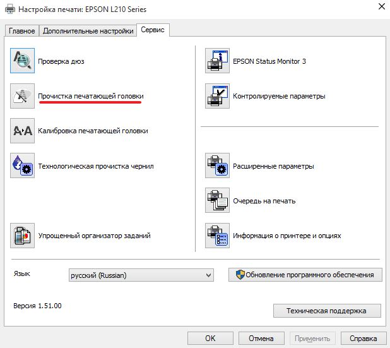The image size is (390, 348).
Task: Expand the Язык language dropdown
Action: pos(141,275)
